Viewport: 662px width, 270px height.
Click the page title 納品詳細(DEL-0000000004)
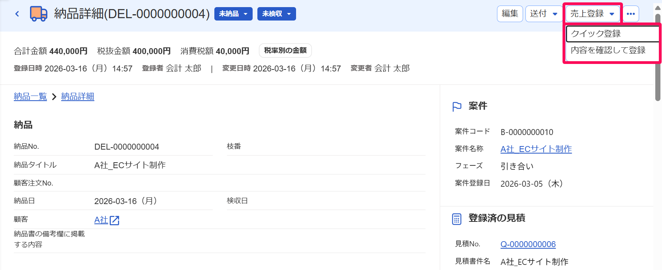point(132,14)
